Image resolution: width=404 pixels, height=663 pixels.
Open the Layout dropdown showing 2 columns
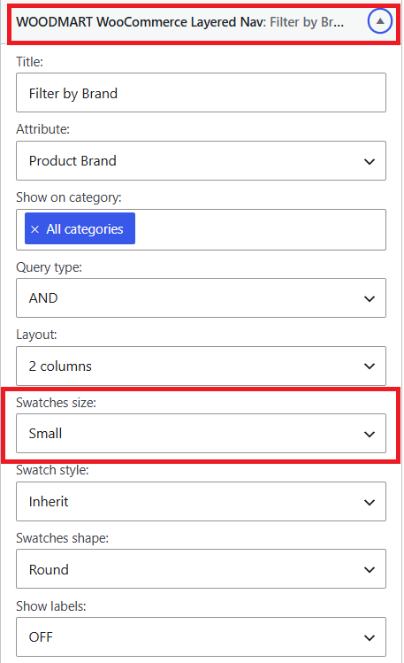(x=201, y=366)
